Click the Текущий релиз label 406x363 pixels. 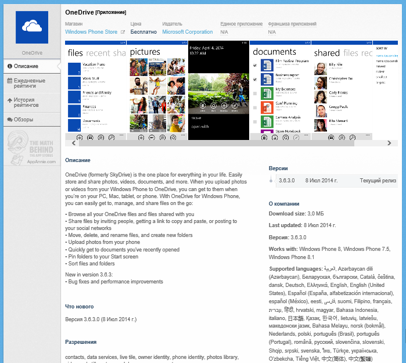click(378, 181)
